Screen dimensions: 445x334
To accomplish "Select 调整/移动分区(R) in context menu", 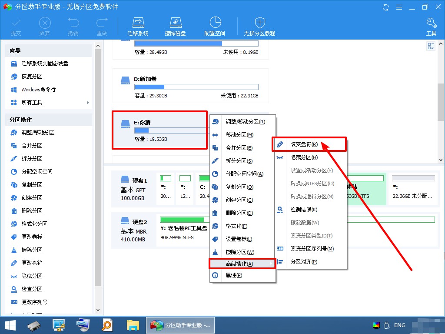I will (242, 122).
